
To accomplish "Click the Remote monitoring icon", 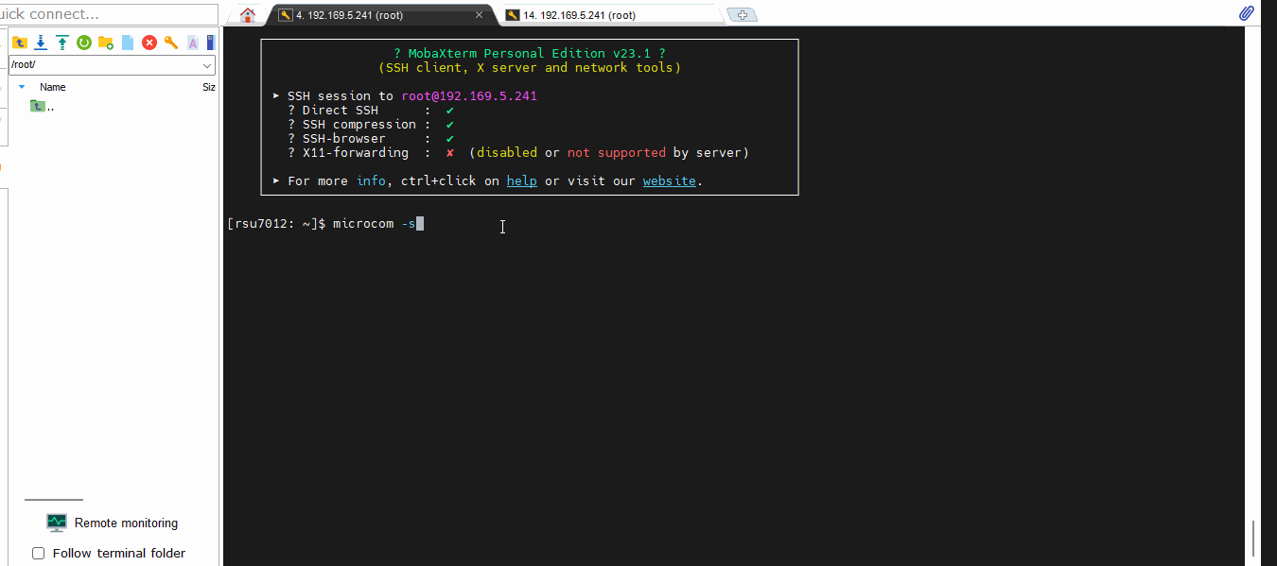I will (57, 523).
